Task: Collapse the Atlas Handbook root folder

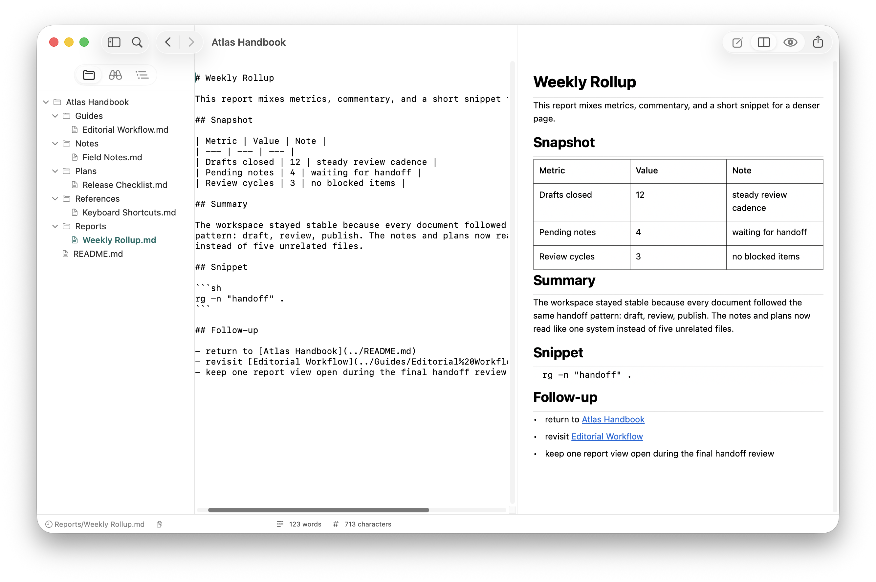Action: coord(46,102)
